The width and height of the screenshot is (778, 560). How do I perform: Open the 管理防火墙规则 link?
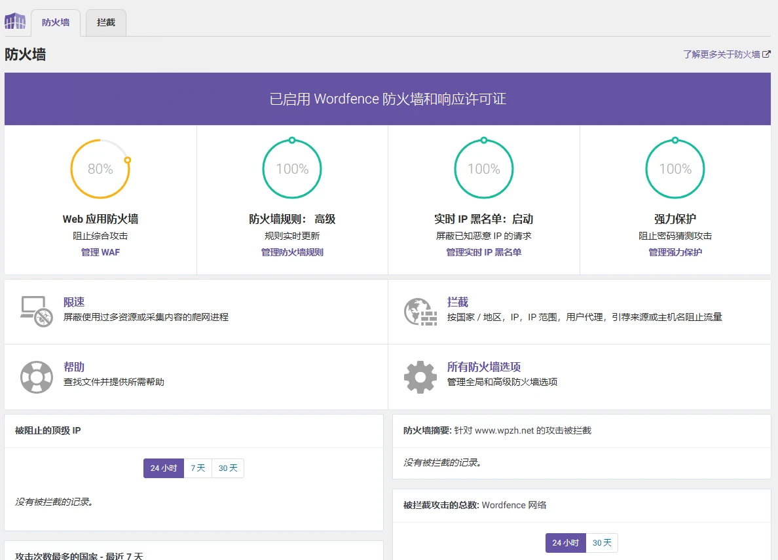[292, 252]
